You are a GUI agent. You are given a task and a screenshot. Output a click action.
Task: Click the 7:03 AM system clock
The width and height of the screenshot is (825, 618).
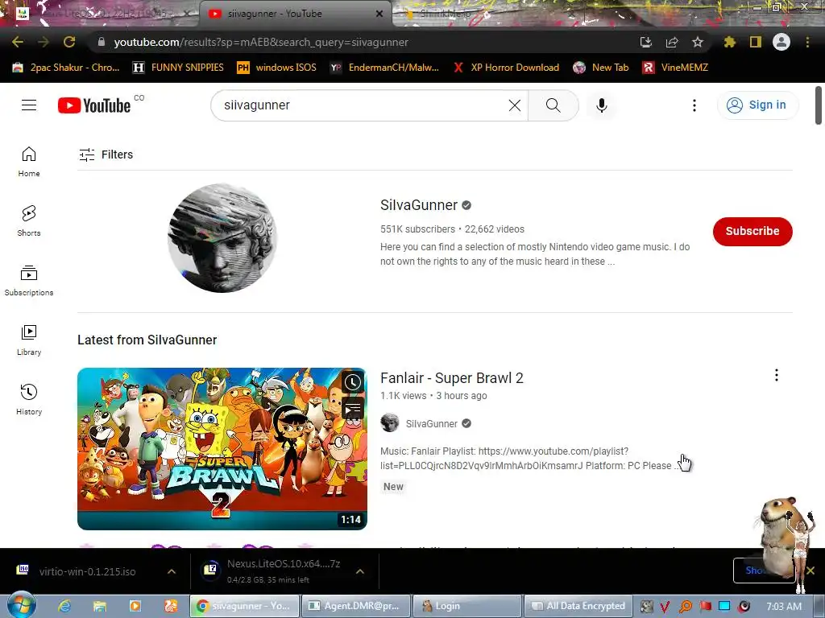(x=784, y=606)
